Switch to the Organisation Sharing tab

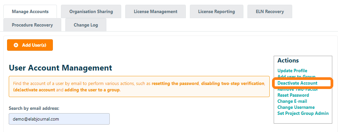(91, 12)
